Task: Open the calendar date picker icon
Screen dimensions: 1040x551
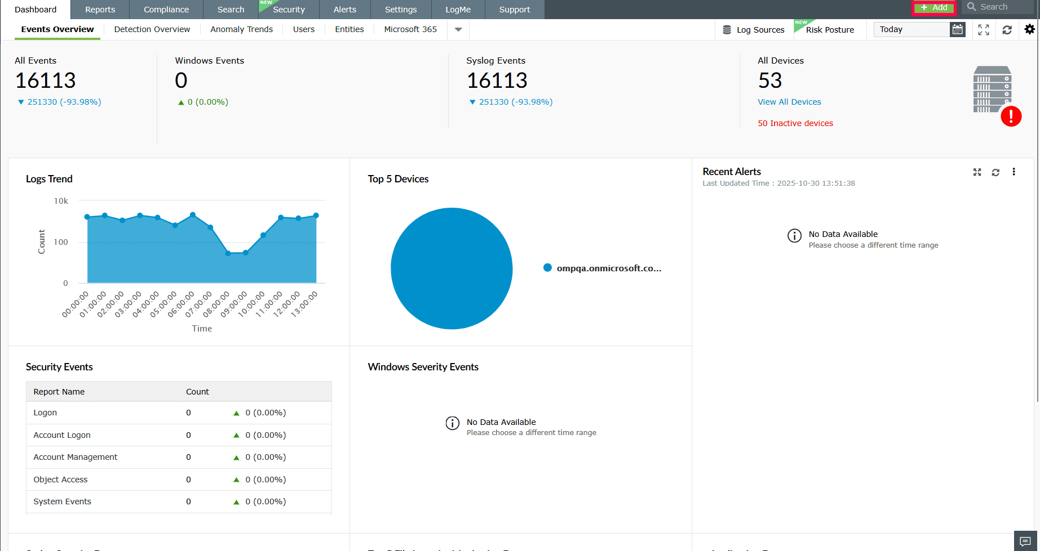Action: [957, 30]
